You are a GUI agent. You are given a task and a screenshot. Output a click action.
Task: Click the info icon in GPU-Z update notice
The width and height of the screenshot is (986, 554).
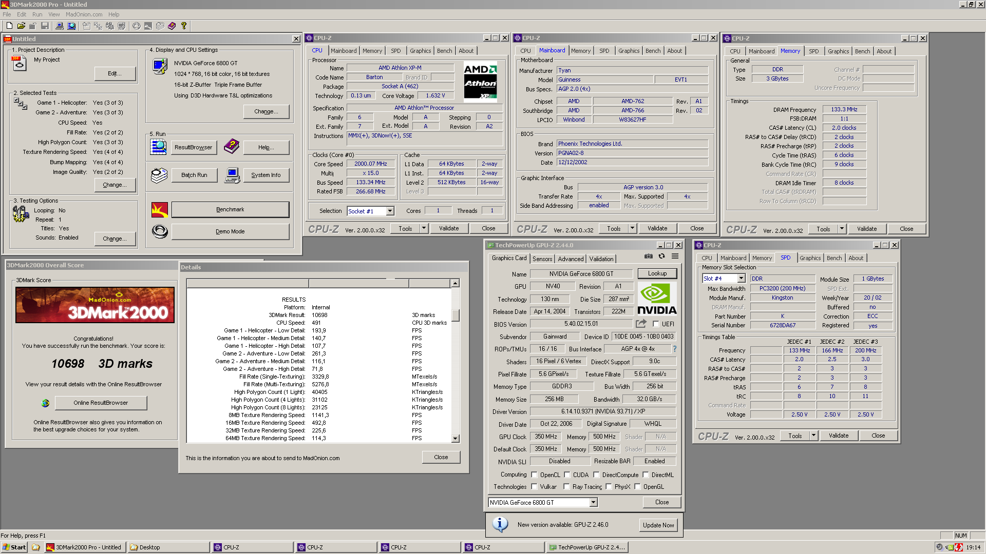pyautogui.click(x=500, y=524)
